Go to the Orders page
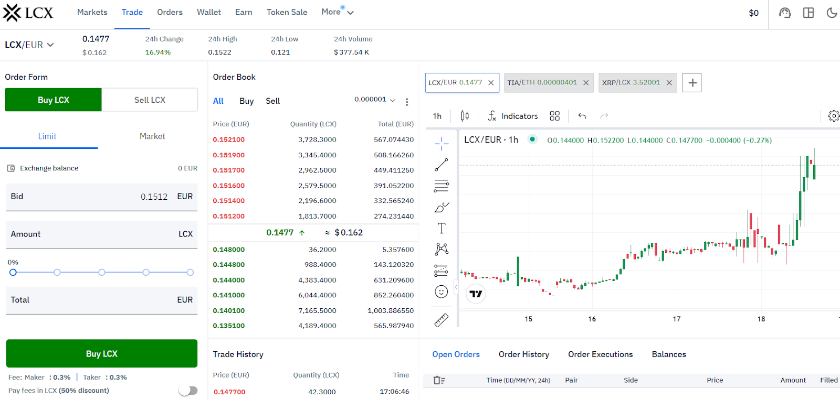Screen dimensions: 840x399 pyautogui.click(x=170, y=12)
